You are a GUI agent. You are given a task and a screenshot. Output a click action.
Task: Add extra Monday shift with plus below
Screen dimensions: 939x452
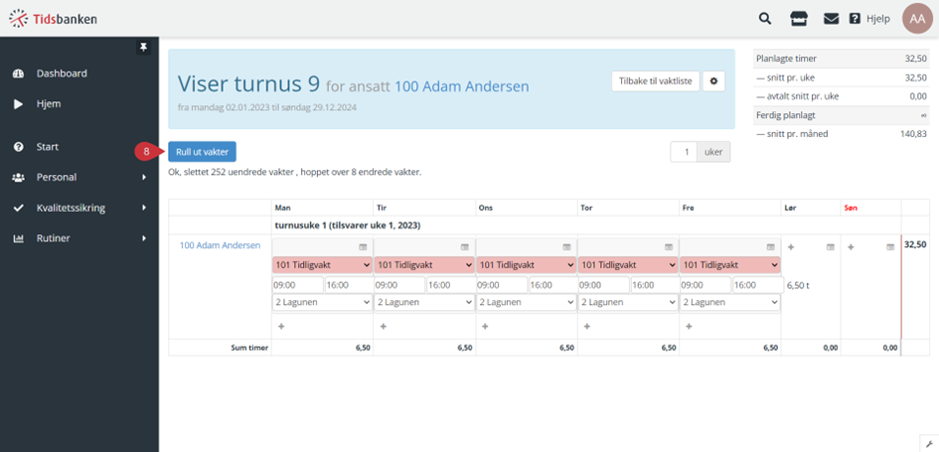281,326
